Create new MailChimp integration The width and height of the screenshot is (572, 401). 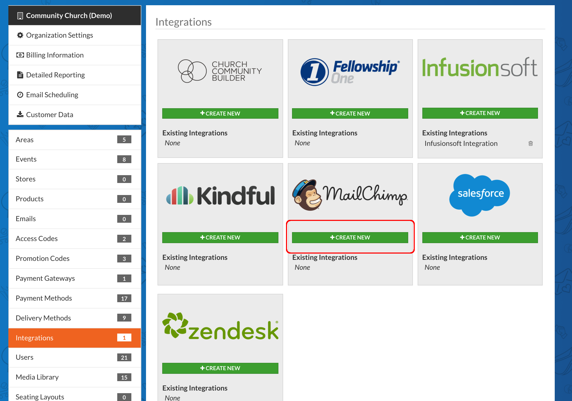350,237
